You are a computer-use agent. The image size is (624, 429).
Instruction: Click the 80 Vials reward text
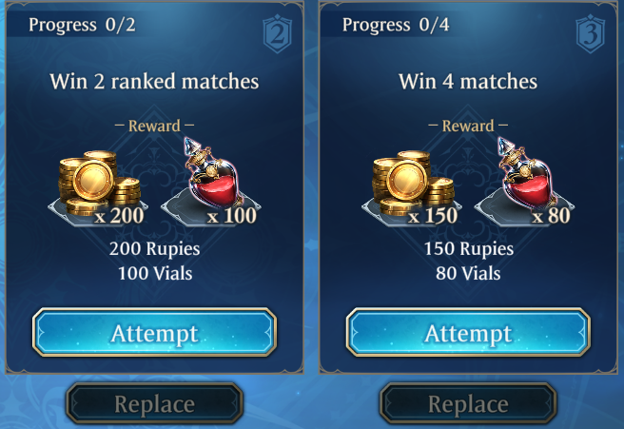click(x=468, y=273)
